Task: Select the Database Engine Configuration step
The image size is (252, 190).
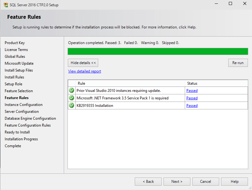Action: (x=30, y=118)
